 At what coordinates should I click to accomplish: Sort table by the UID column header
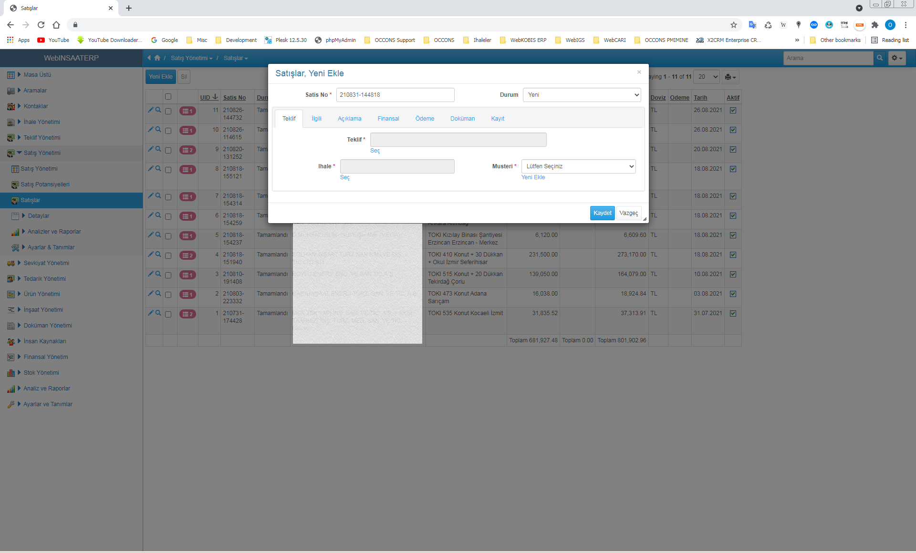coord(209,97)
